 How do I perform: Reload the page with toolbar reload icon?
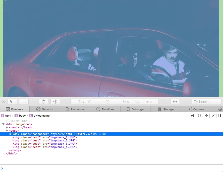[x=44, y=102]
